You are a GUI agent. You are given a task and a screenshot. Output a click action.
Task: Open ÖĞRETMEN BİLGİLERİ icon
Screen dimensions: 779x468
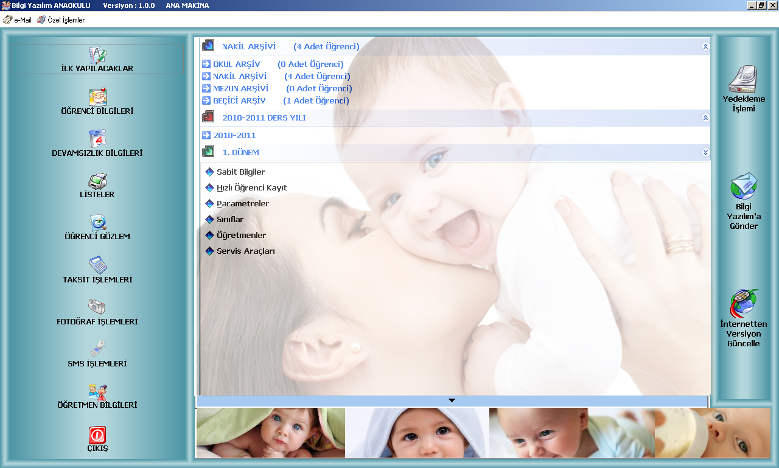97,391
